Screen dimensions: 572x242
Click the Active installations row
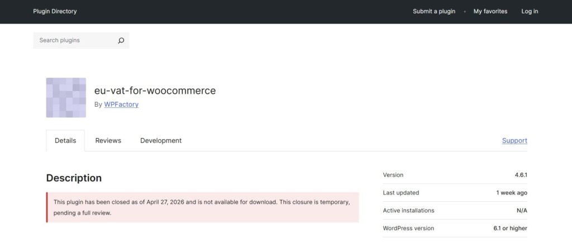pos(455,211)
